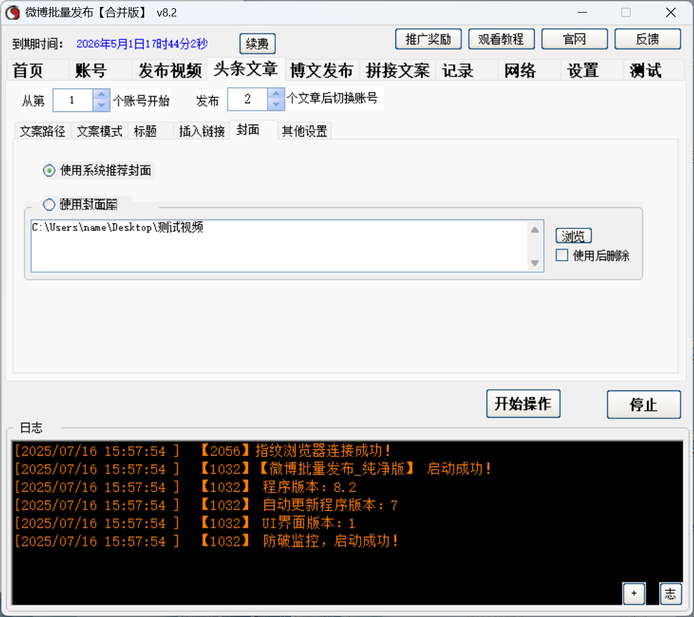The height and width of the screenshot is (617, 694).
Task: Click path box scrollbar up arrow
Action: [x=535, y=230]
